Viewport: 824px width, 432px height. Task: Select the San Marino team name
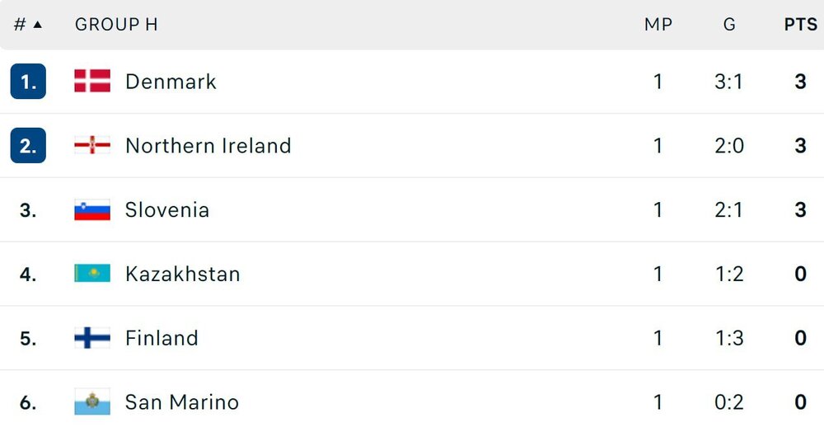[x=181, y=402]
